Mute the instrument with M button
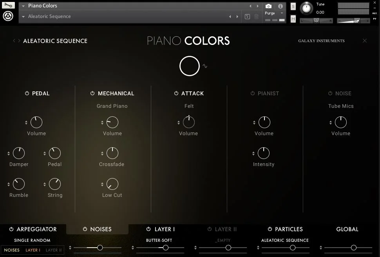 coord(293,19)
